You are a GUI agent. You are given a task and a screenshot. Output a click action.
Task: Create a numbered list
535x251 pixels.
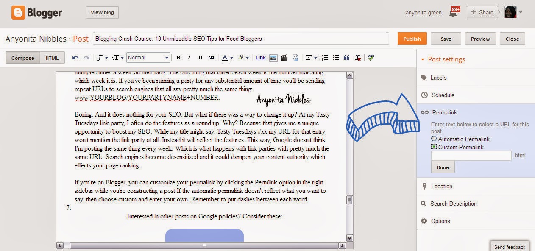pyautogui.click(x=325, y=58)
